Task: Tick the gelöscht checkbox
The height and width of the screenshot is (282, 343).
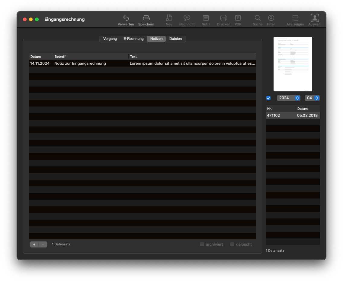Action: tap(232, 244)
